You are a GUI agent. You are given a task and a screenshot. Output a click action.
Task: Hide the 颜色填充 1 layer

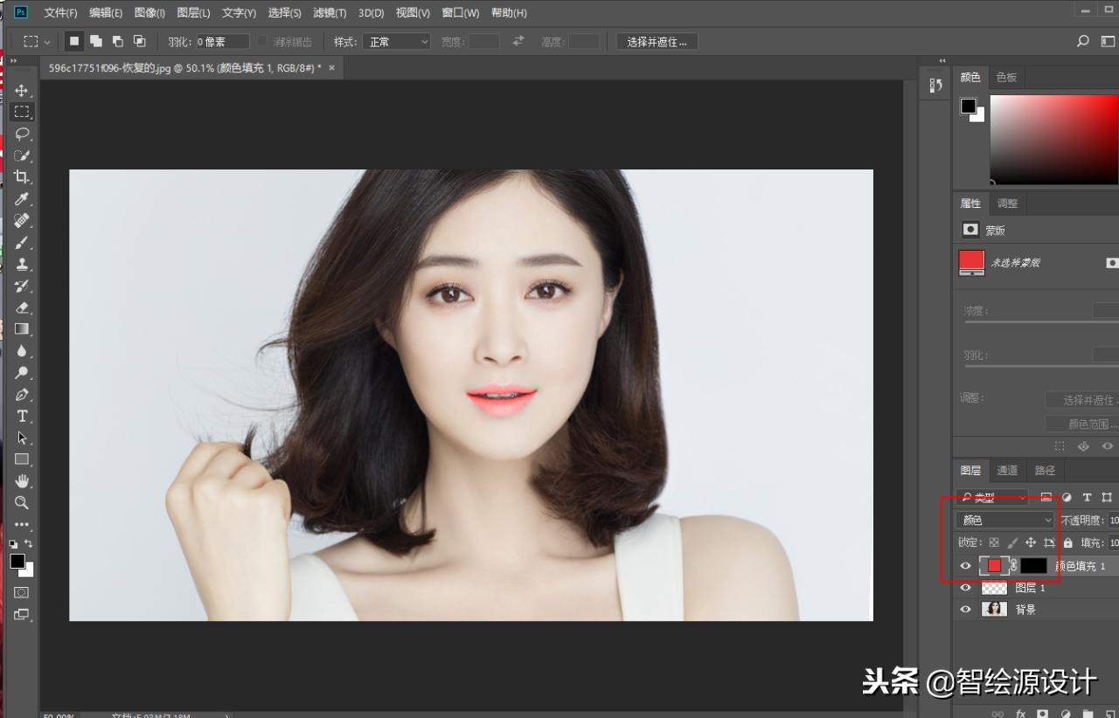coord(965,565)
